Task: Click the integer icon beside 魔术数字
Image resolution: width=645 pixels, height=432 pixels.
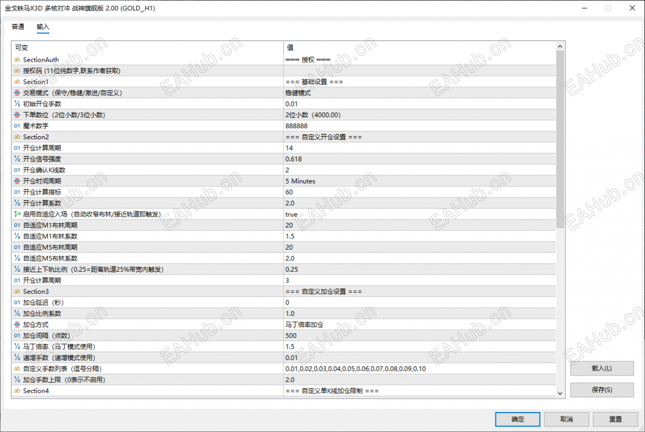Action: tap(17, 126)
